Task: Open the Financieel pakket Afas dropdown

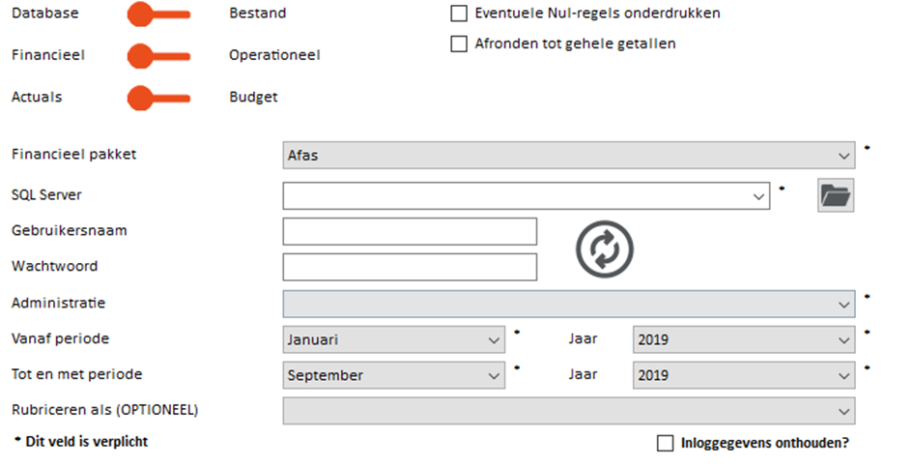Action: click(x=569, y=155)
